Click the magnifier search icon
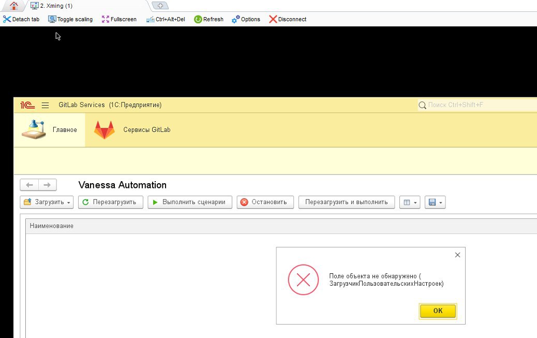The width and height of the screenshot is (537, 338). [x=422, y=105]
